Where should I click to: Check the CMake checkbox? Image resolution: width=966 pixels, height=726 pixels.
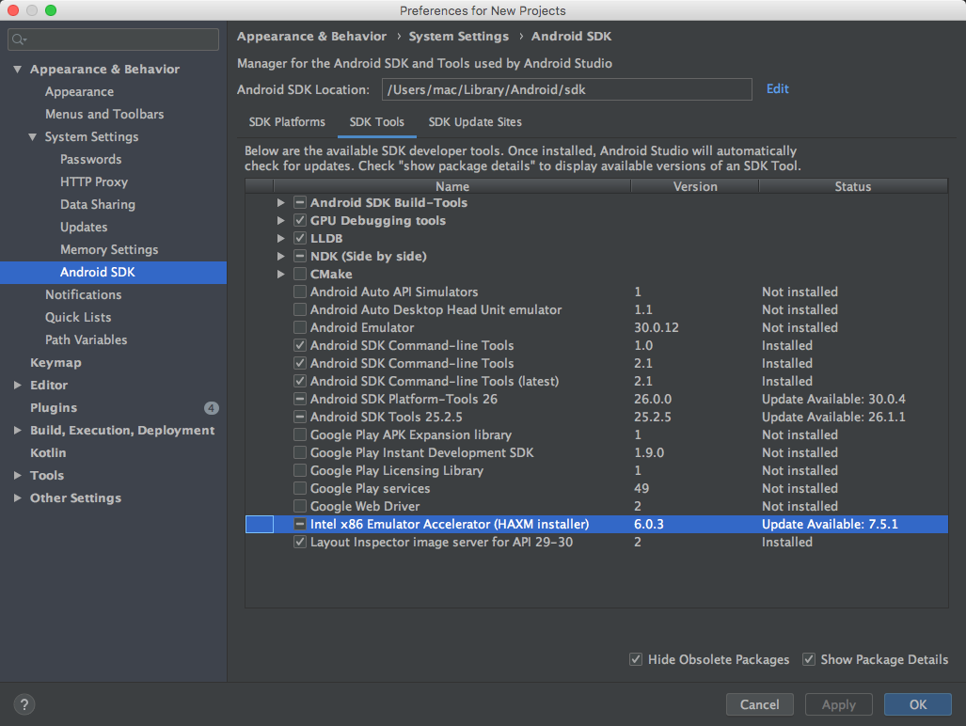tap(300, 274)
